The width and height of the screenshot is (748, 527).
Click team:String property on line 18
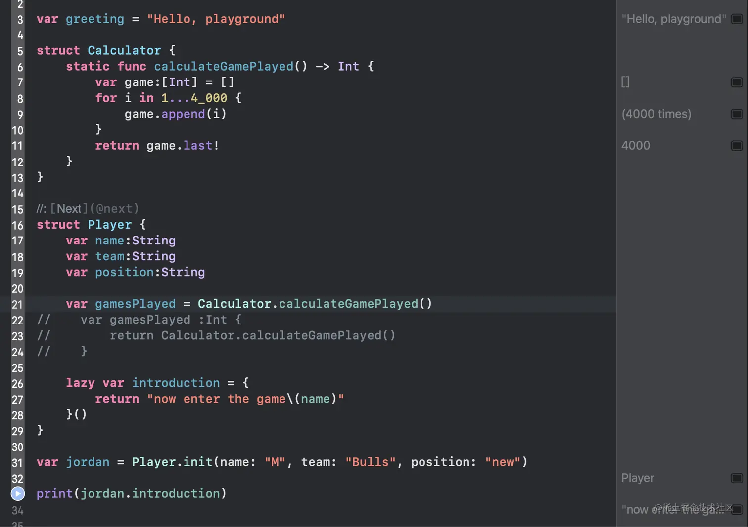pos(135,256)
